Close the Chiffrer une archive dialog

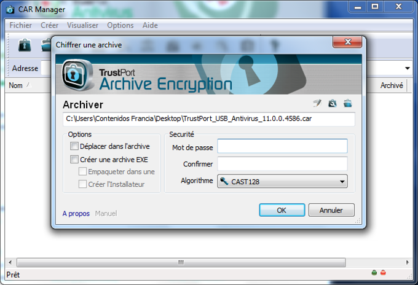(347, 42)
